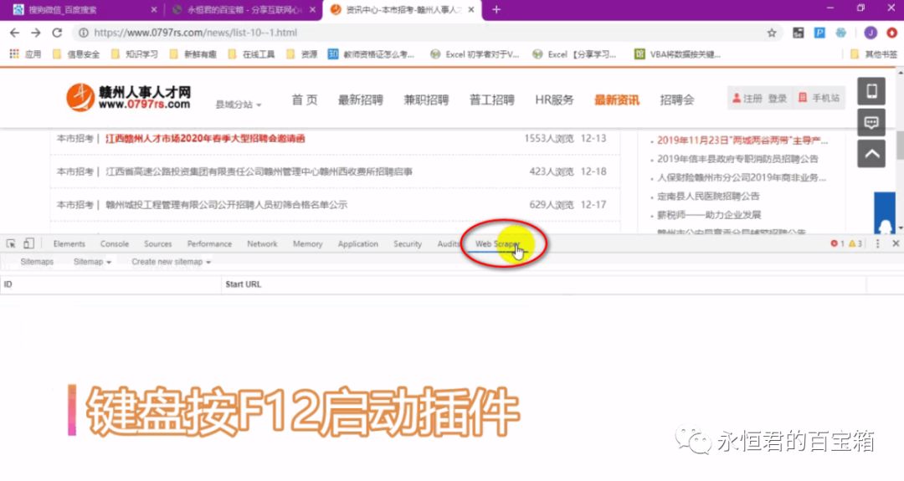The height and width of the screenshot is (481, 904).
Task: Open the 江西赣州人才市场2020年春季 job fair link
Action: (x=205, y=138)
